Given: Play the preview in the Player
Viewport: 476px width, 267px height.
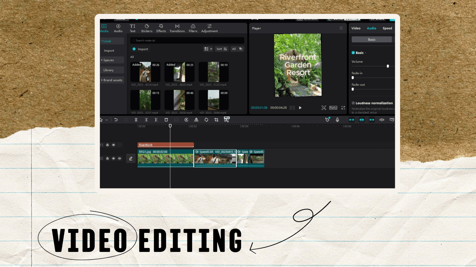Looking at the screenshot, I should click(x=300, y=108).
